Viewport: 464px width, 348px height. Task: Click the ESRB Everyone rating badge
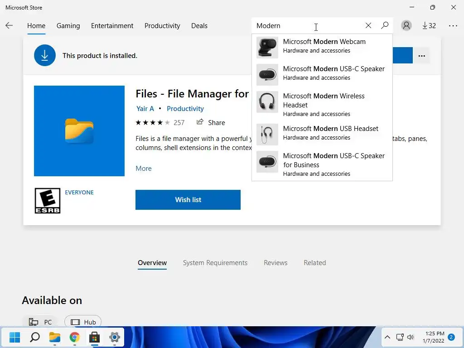[x=47, y=201]
